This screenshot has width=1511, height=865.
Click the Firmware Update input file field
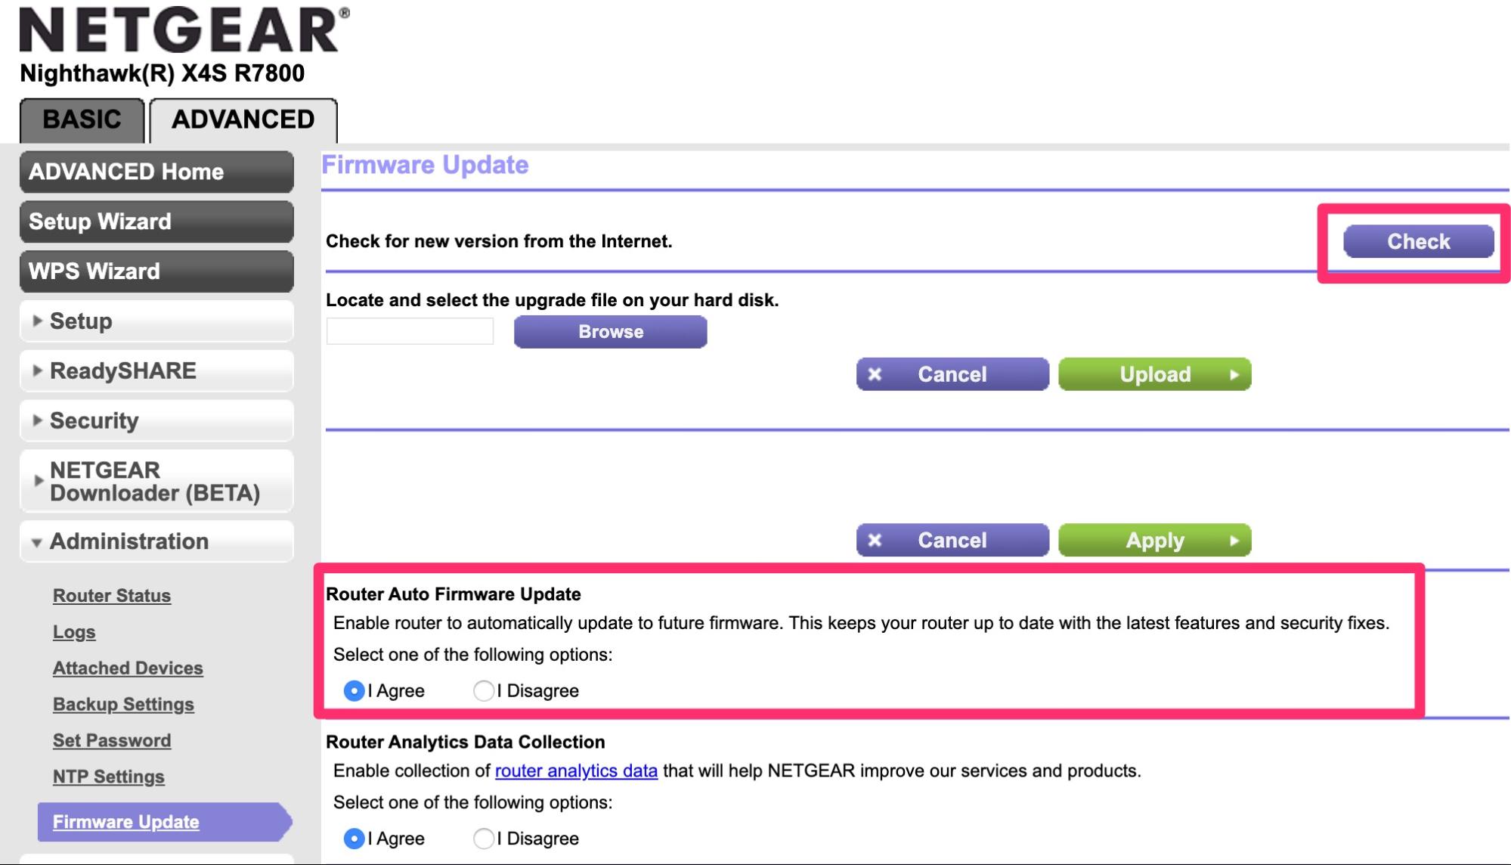pos(410,332)
